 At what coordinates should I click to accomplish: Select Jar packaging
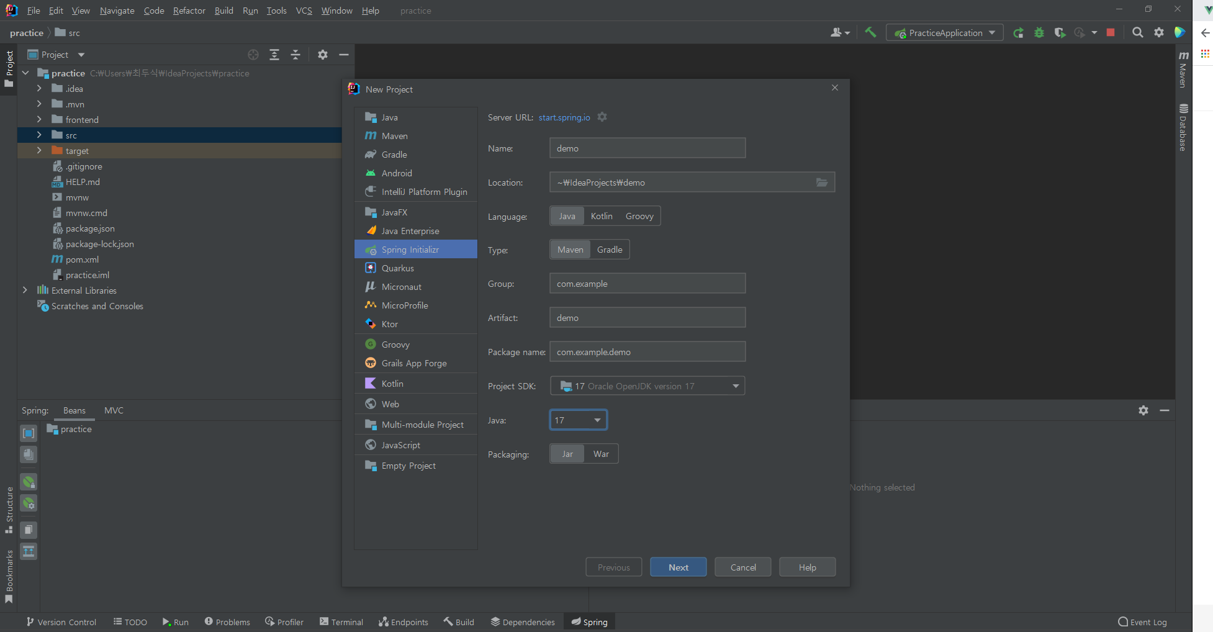click(x=567, y=454)
